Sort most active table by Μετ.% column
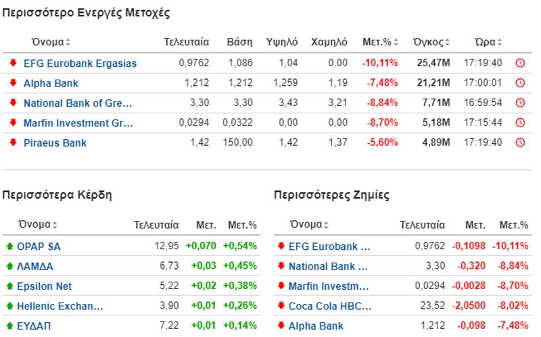This screenshot has height=337, width=541. click(380, 42)
